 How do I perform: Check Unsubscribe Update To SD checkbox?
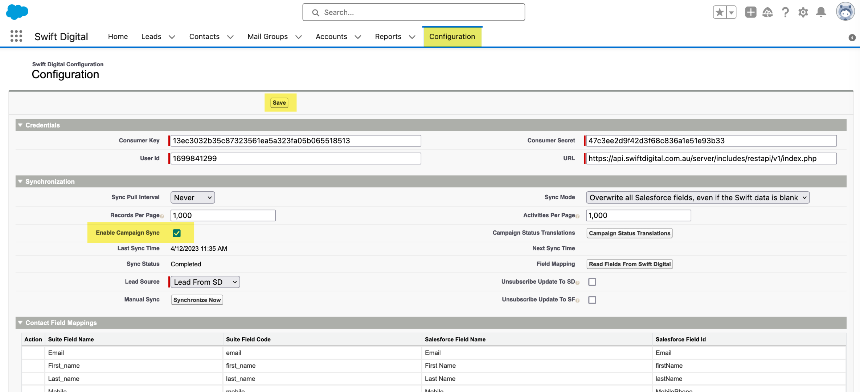[592, 282]
